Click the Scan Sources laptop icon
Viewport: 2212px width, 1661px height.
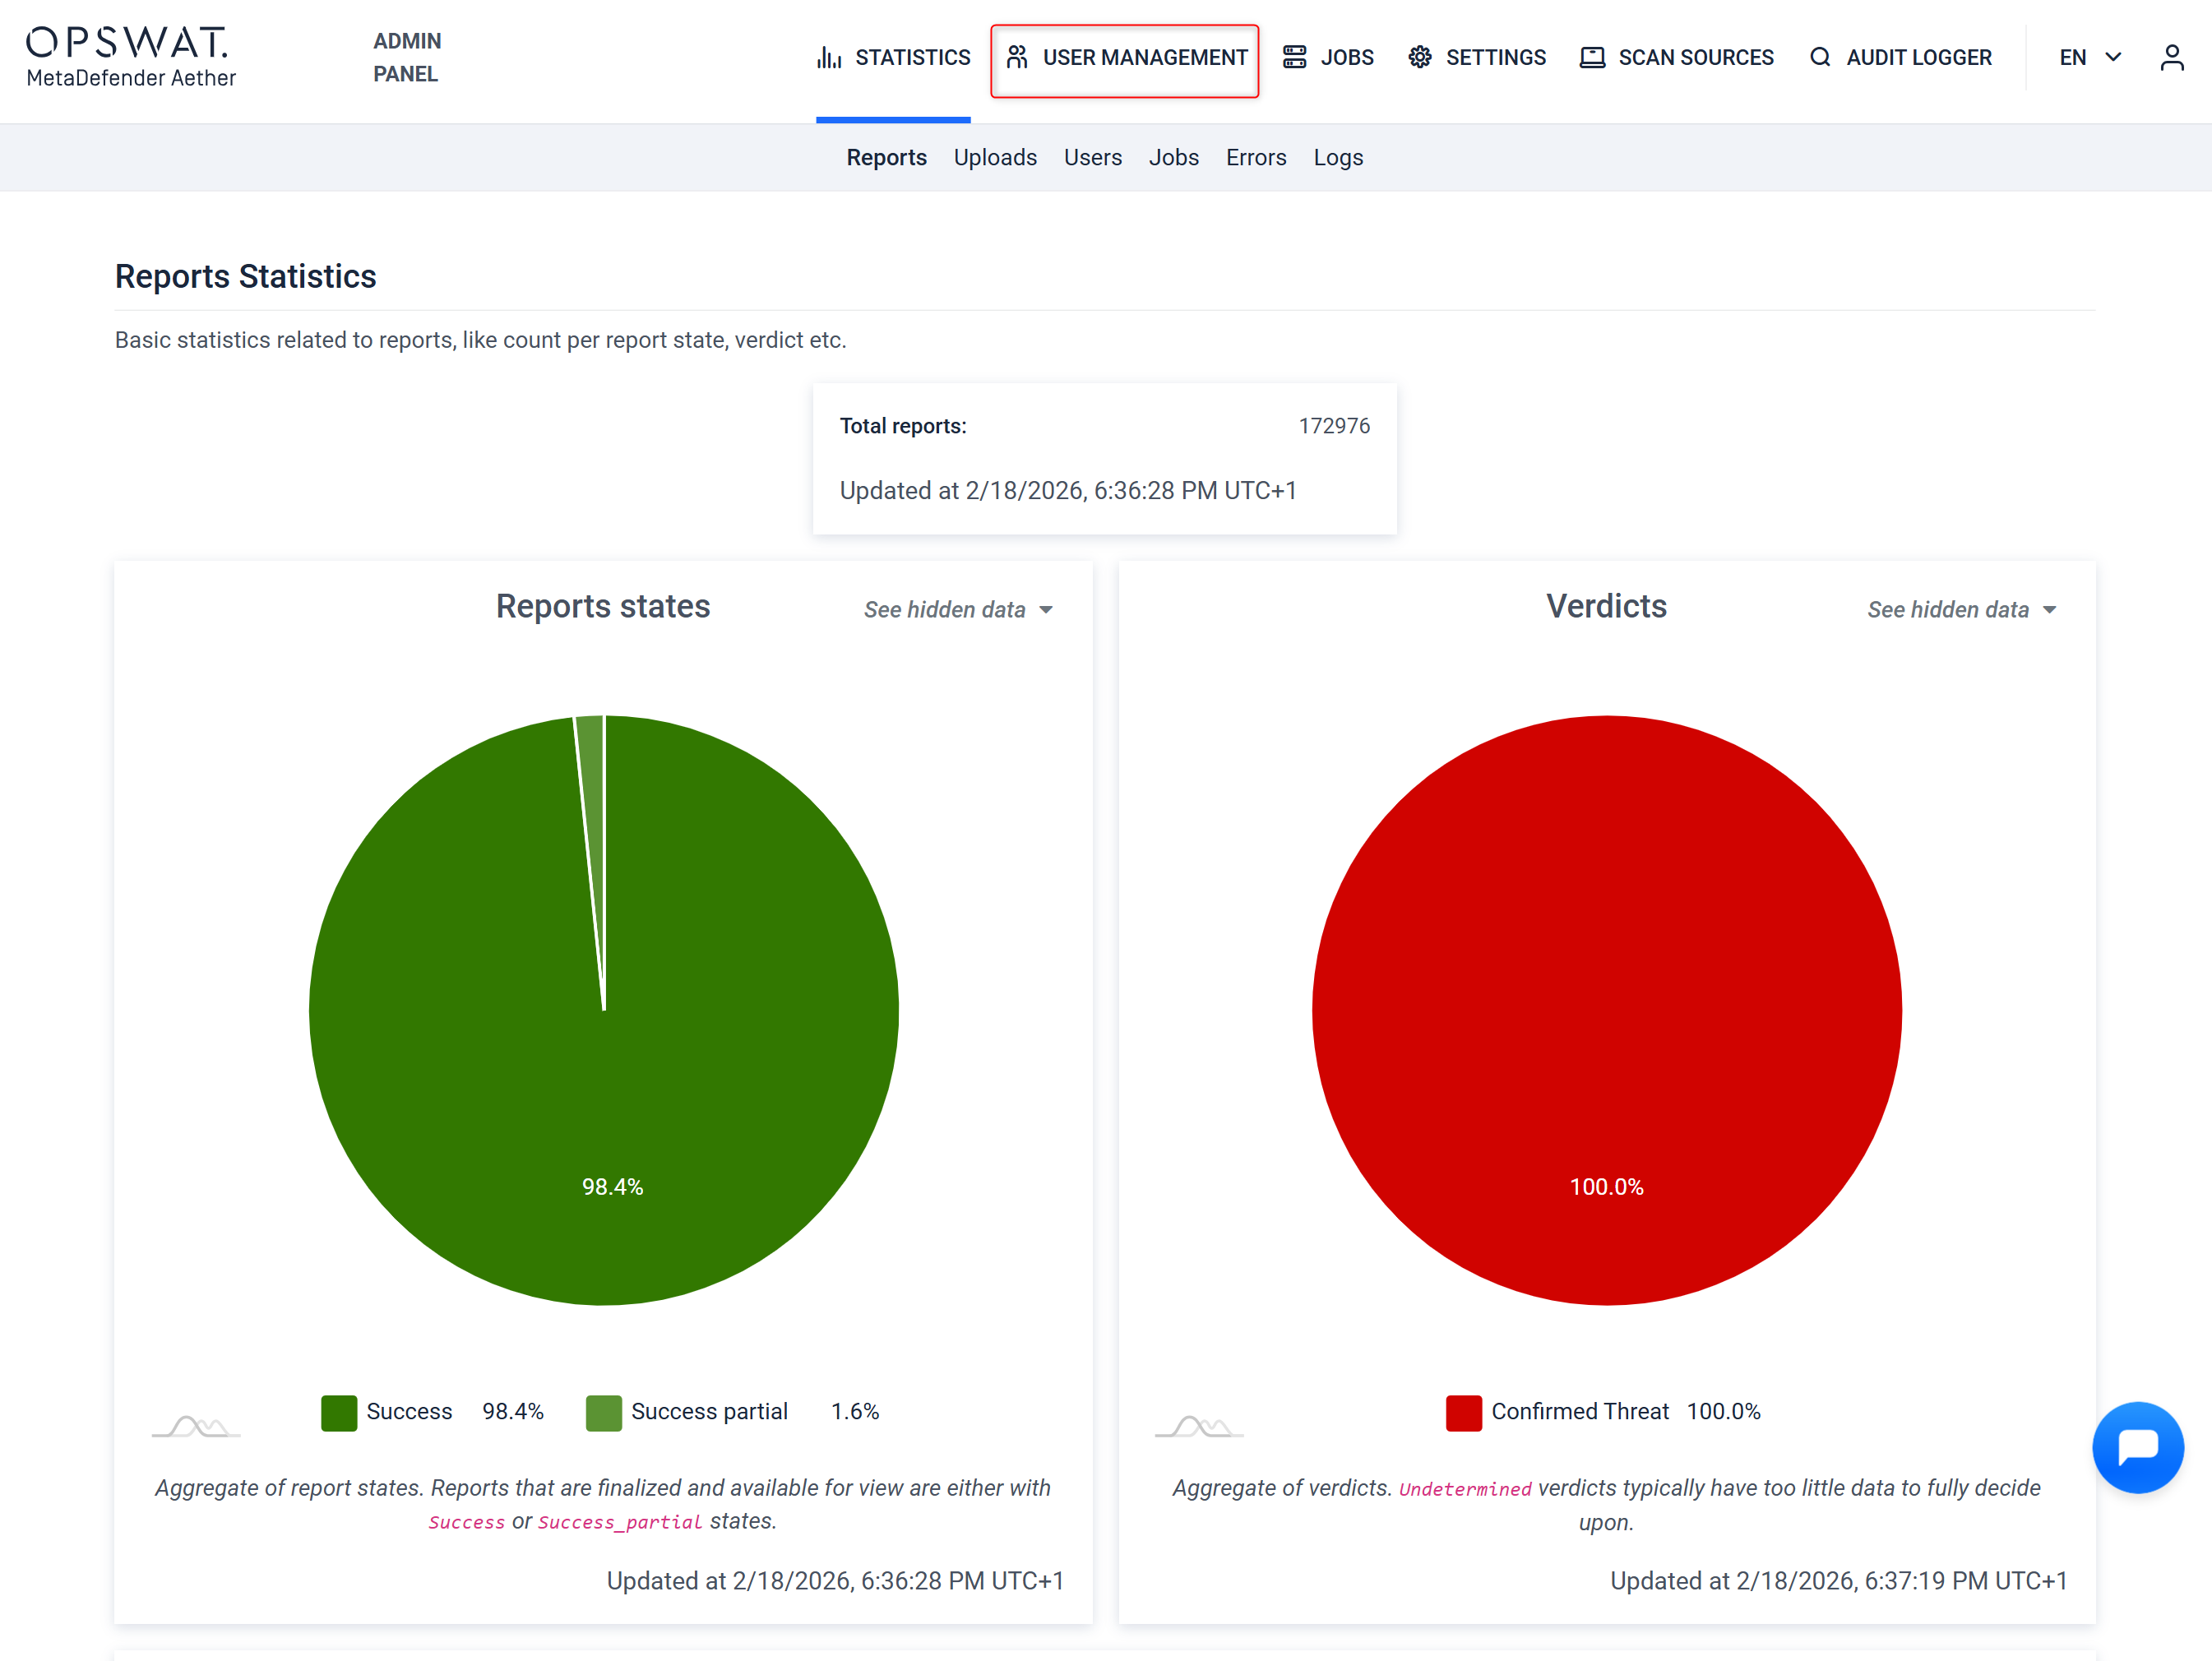(x=1592, y=57)
